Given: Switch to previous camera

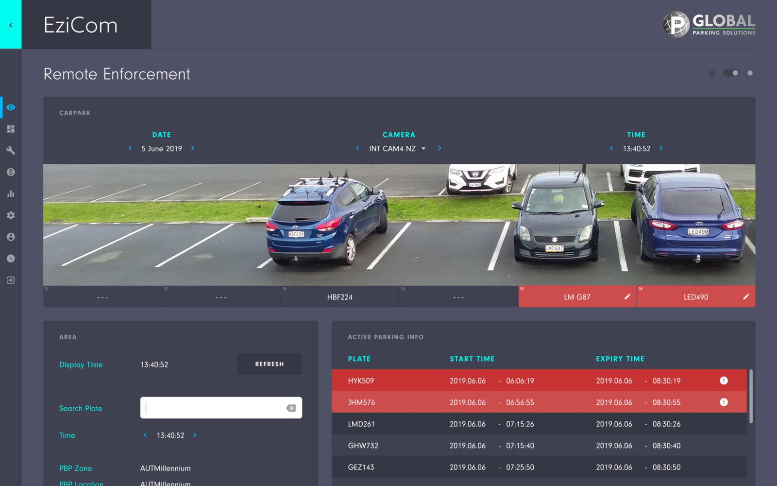Looking at the screenshot, I should 358,148.
